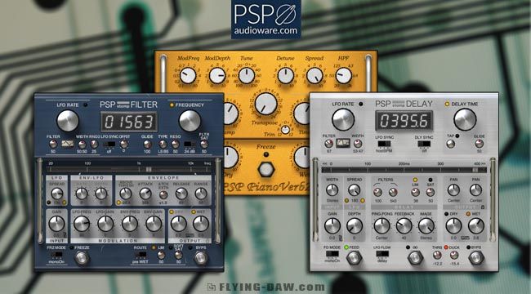Click the ENV-GAIN modulation knob in PSP Filter
The height and width of the screenshot is (294, 531).
154,224
